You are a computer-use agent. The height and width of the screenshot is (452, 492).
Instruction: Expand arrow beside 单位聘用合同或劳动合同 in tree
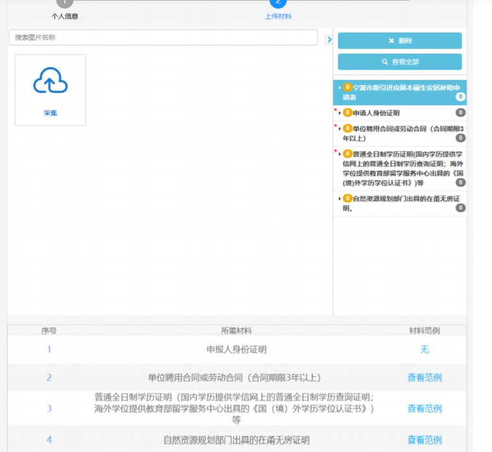tap(339, 129)
